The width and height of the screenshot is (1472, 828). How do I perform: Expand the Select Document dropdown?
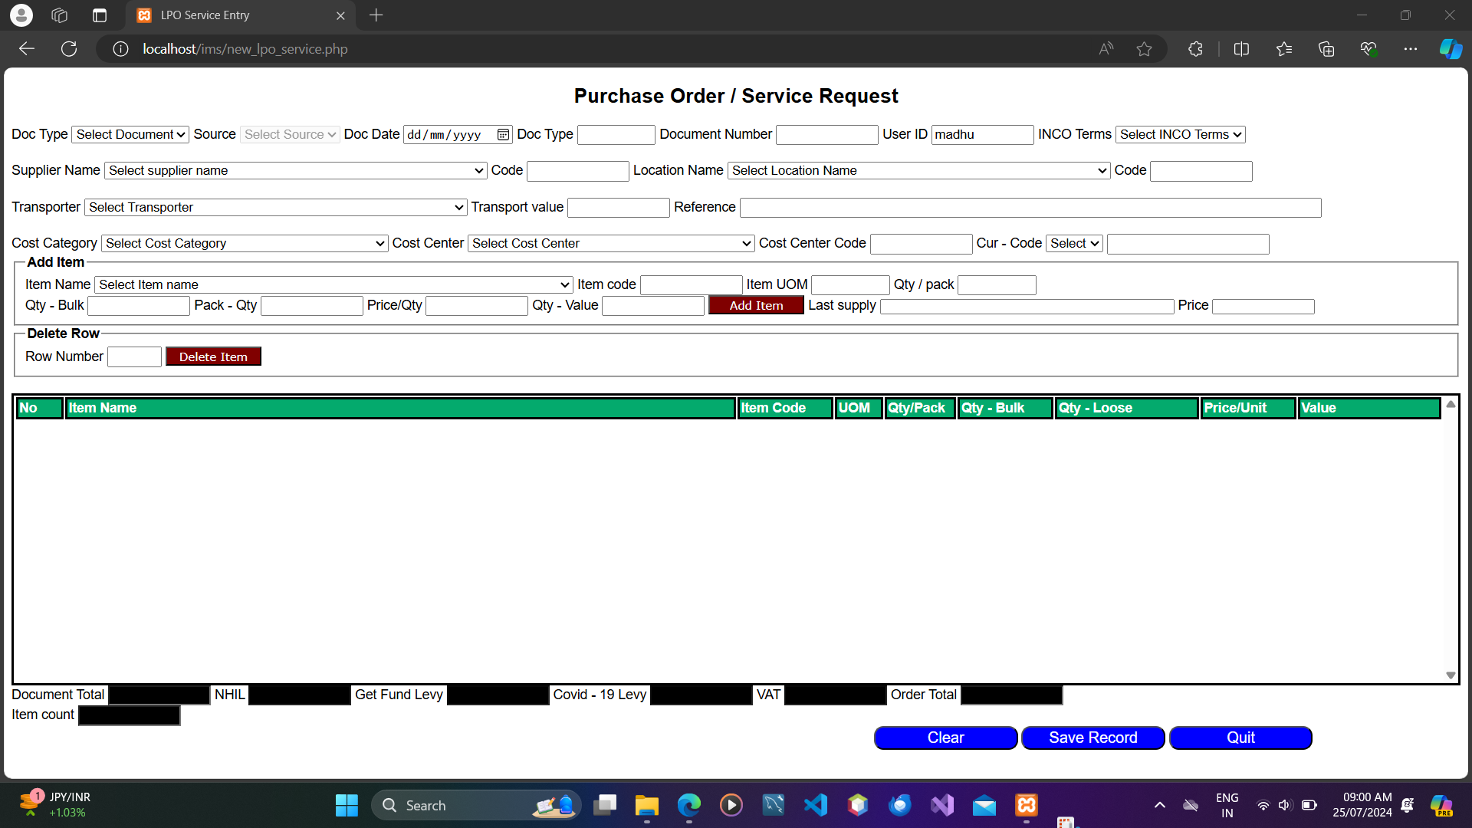130,135
